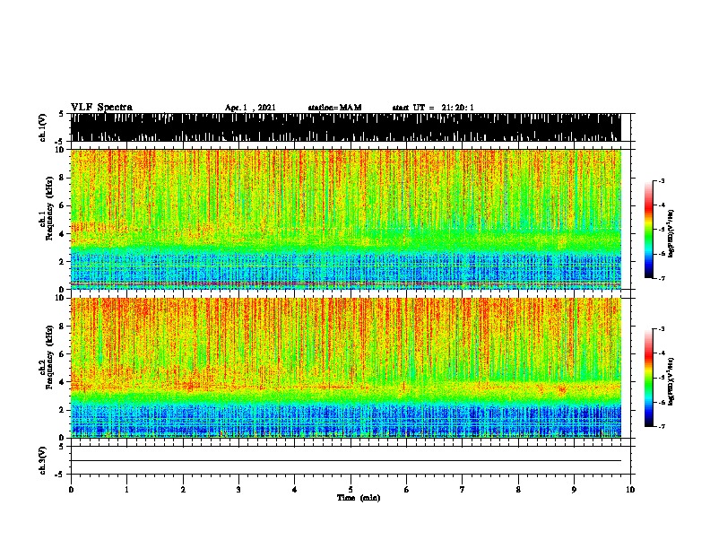
Task: Click the "8" kHz tick on ch.1 frequency axis
Action: coord(62,178)
